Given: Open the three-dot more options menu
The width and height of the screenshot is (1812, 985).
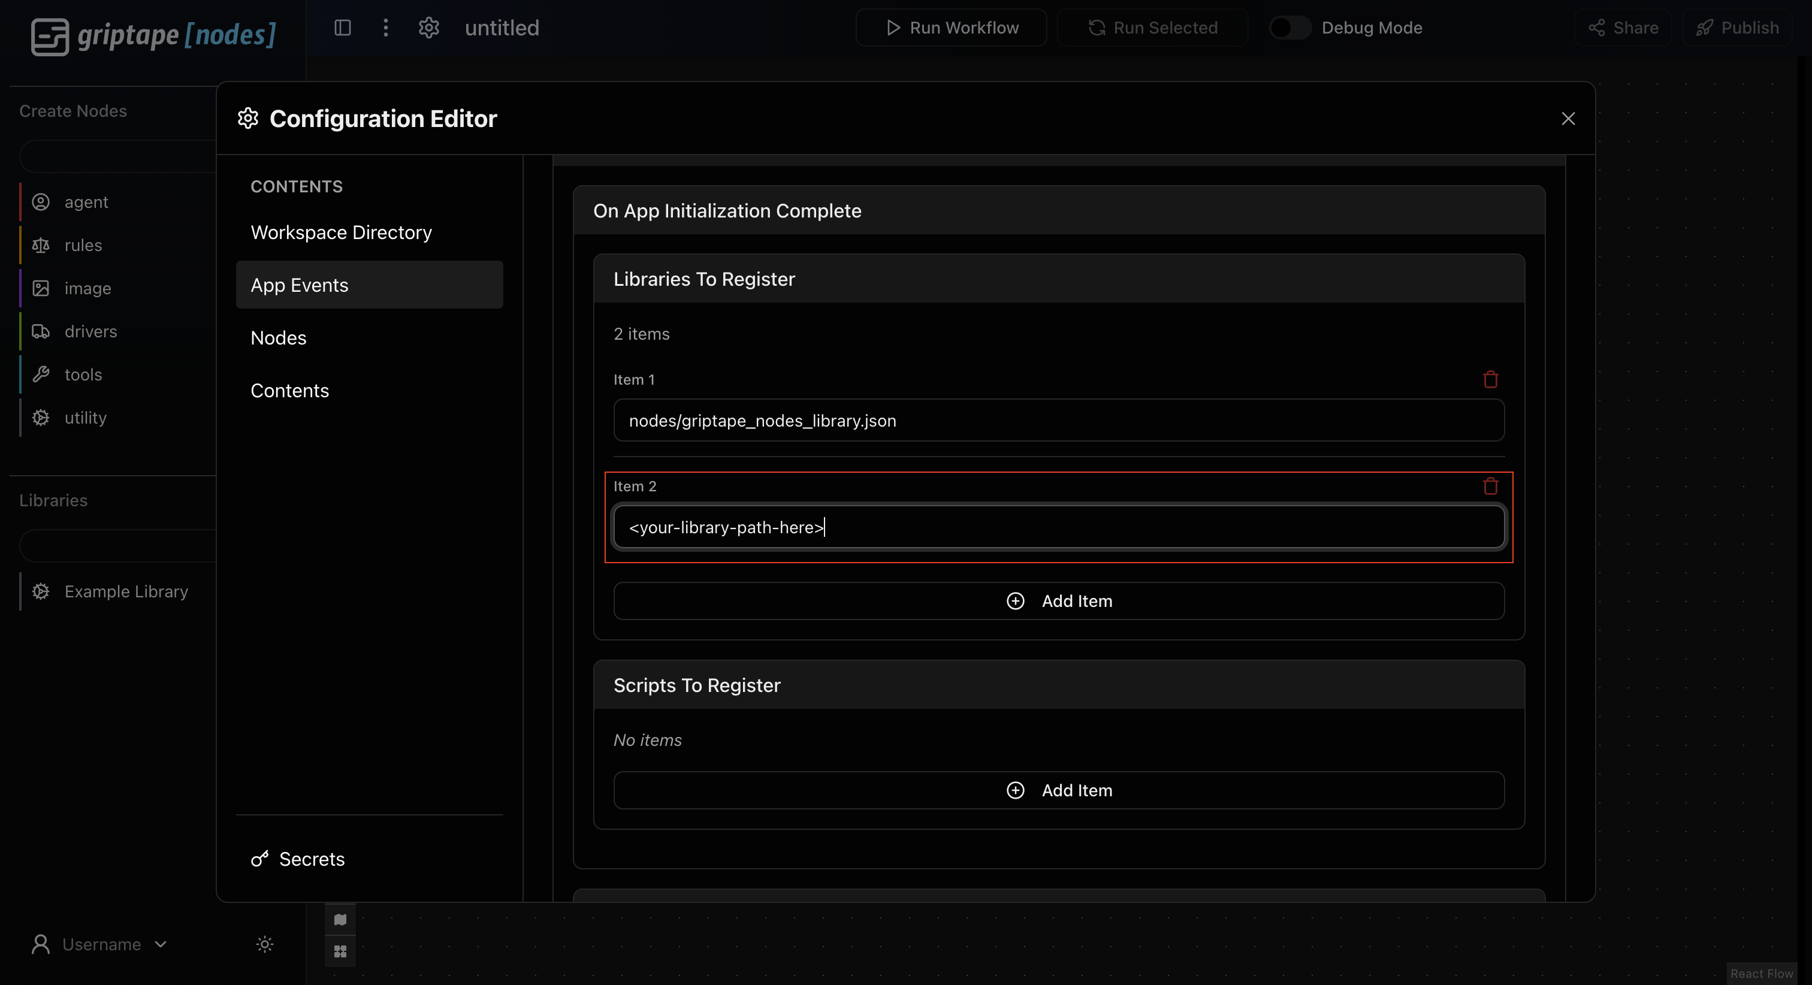Looking at the screenshot, I should (x=385, y=28).
